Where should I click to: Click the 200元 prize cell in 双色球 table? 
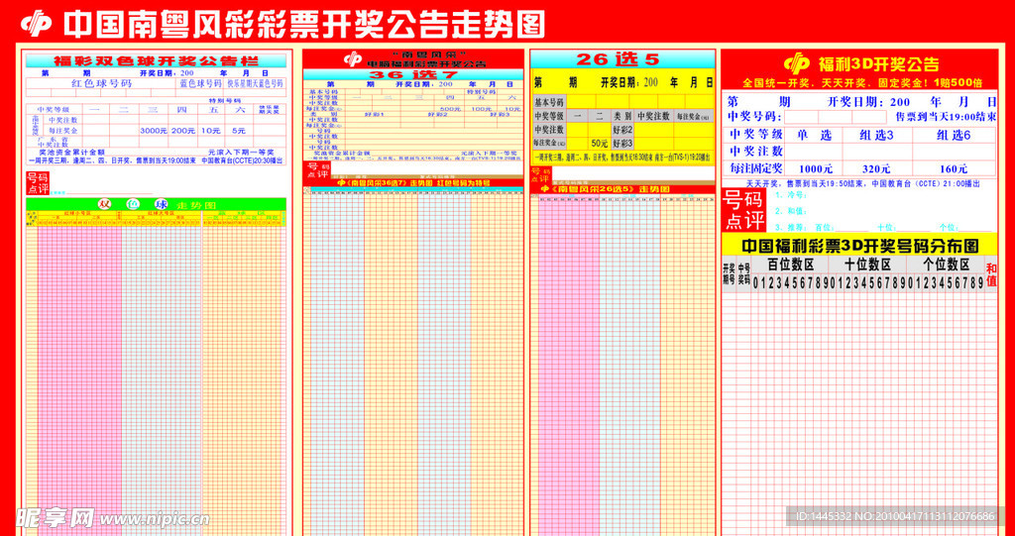pyautogui.click(x=183, y=131)
